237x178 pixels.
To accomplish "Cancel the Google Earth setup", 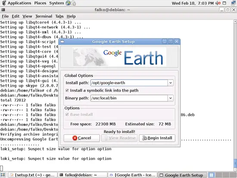I will [x=81, y=138].
